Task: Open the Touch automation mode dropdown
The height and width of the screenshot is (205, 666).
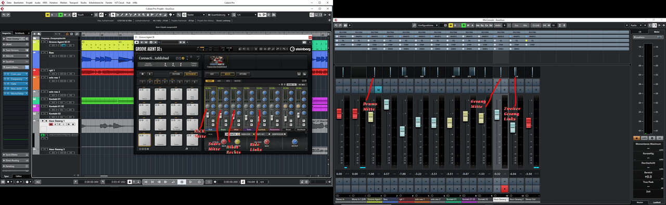Action: click(85, 15)
